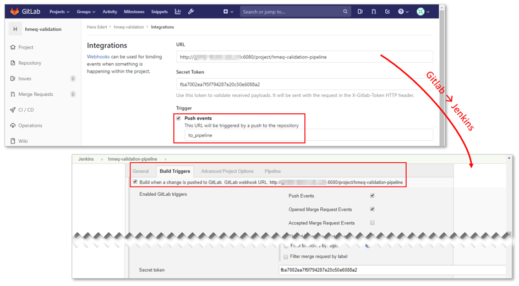Open the to-do list checkmark icon
The height and width of the screenshot is (286, 519).
[x=387, y=12]
